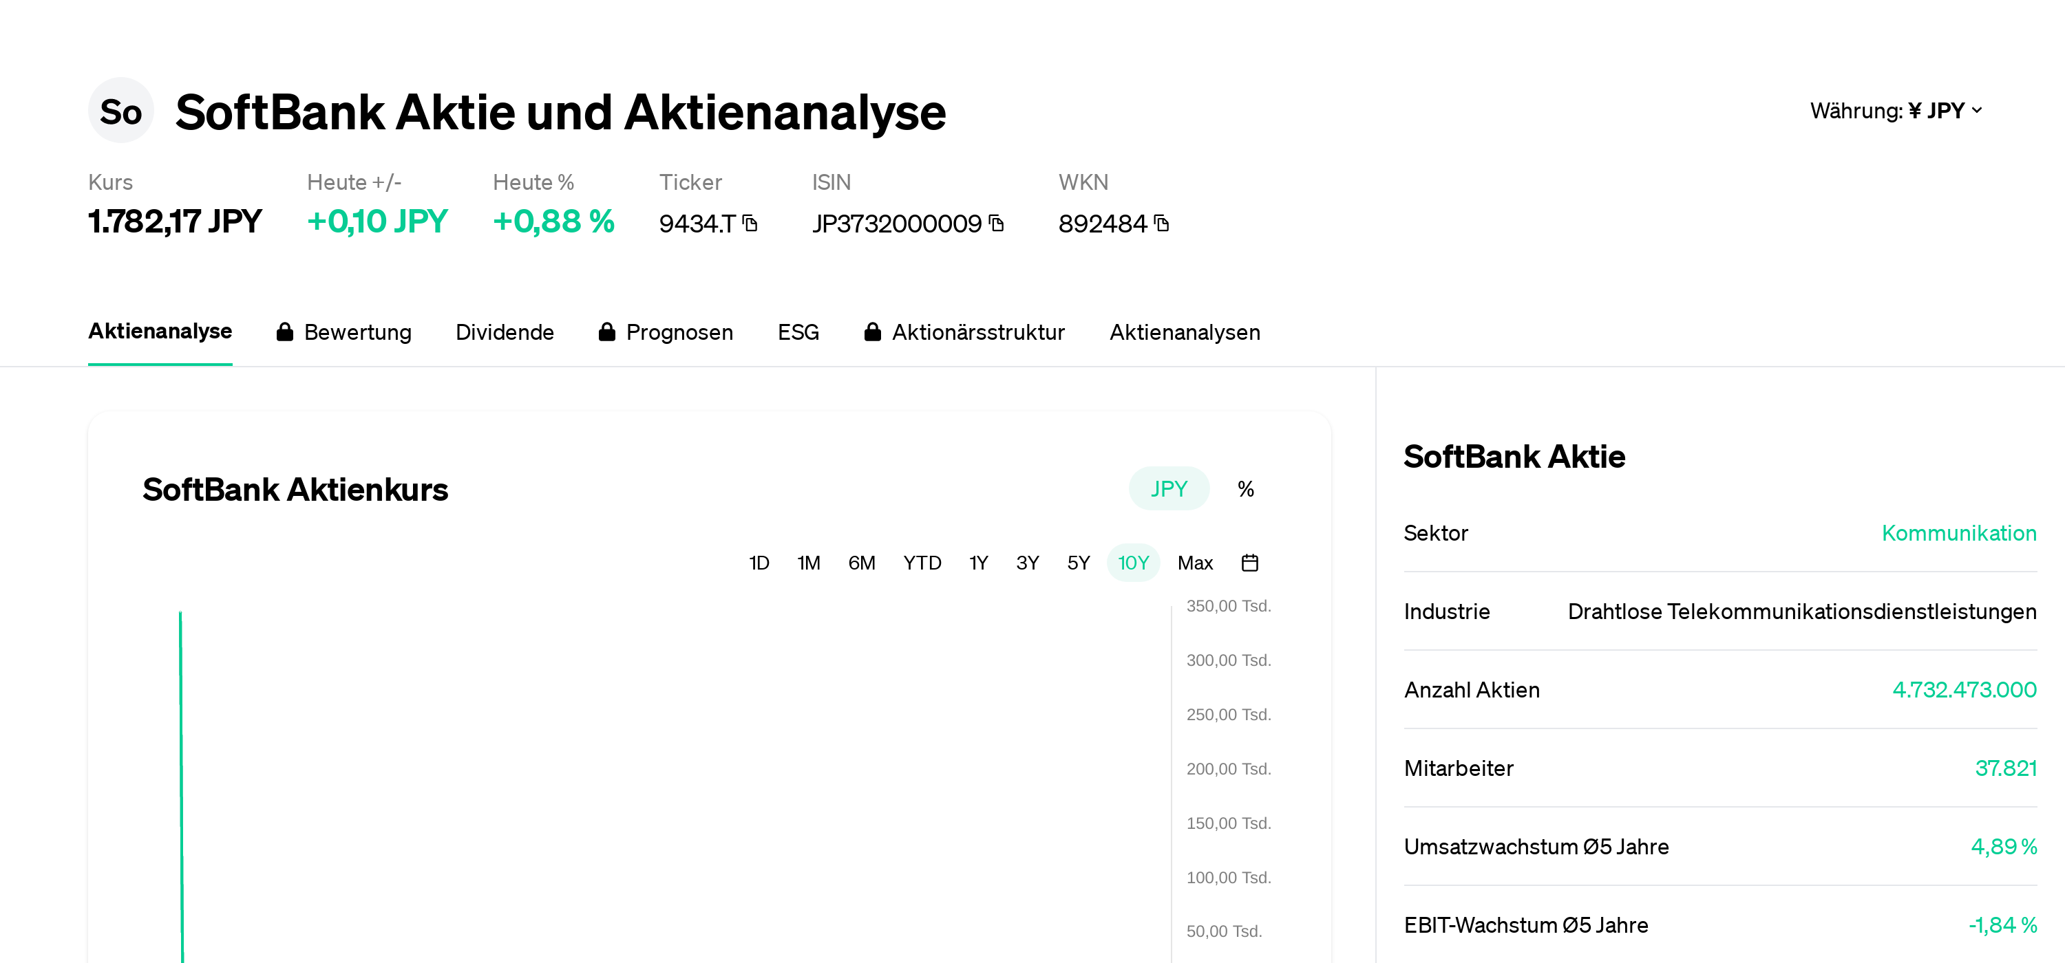Screen dimensions: 2065x963
Task: Switch to the ESG tab
Action: click(798, 332)
